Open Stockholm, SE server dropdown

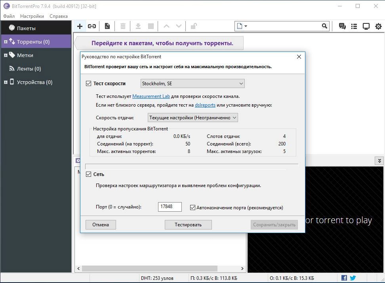point(192,84)
